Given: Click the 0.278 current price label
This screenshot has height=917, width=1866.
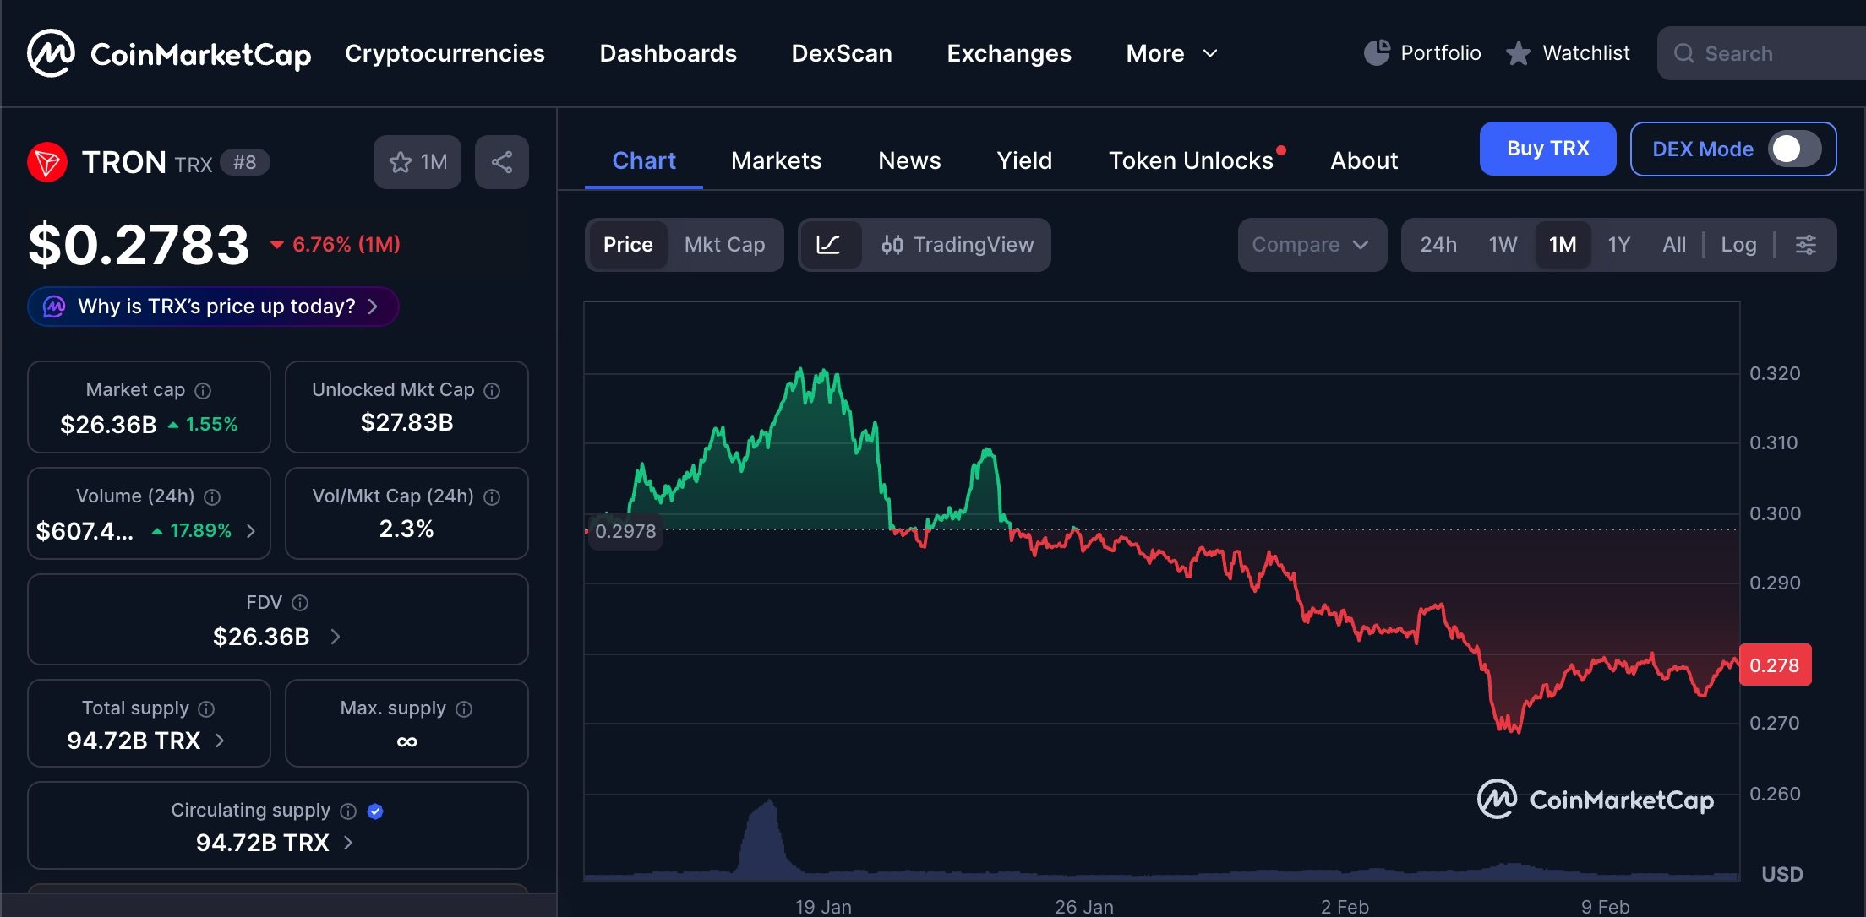Looking at the screenshot, I should pos(1775,665).
